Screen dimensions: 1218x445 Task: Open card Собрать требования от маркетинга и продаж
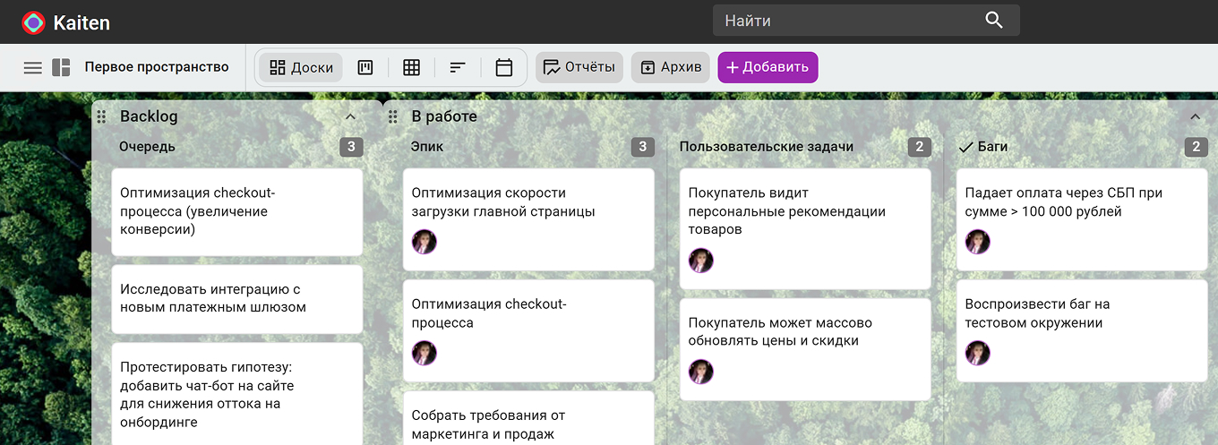[x=528, y=418]
